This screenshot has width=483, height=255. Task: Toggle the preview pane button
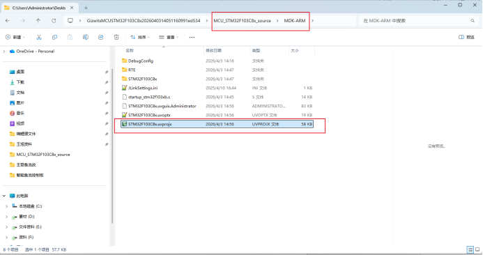click(466, 37)
